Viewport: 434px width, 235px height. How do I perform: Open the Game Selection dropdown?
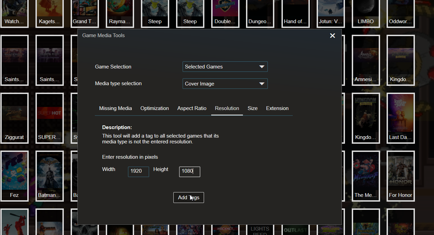(x=225, y=67)
